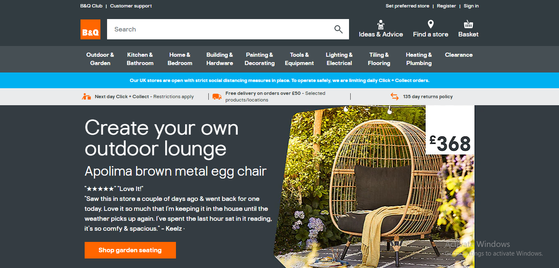This screenshot has height=268, width=559.
Task: Click the Shop garden seating button
Action: click(130, 250)
